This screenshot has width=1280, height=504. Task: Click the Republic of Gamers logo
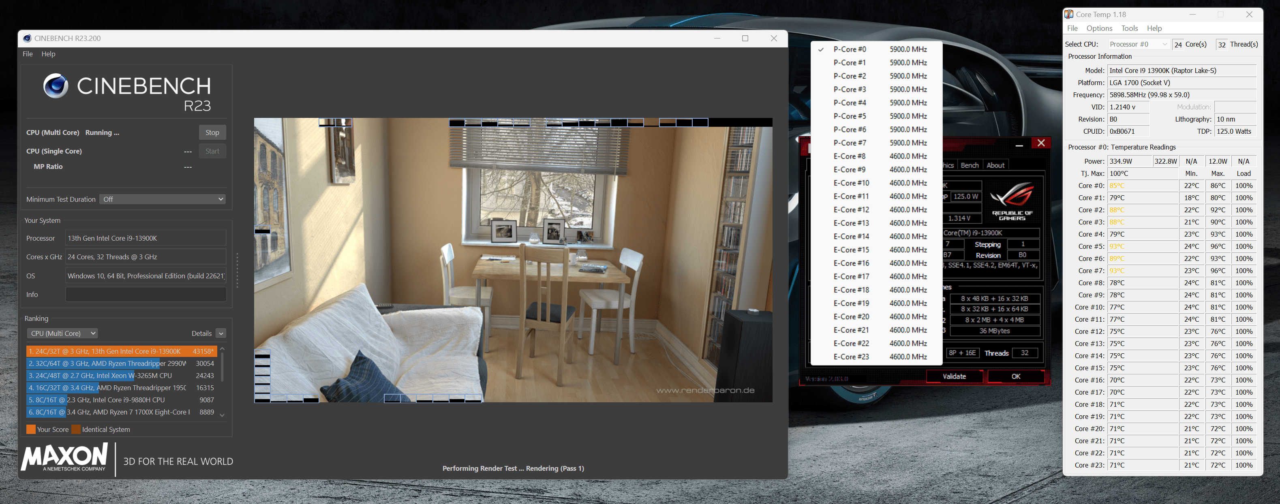click(x=1012, y=201)
